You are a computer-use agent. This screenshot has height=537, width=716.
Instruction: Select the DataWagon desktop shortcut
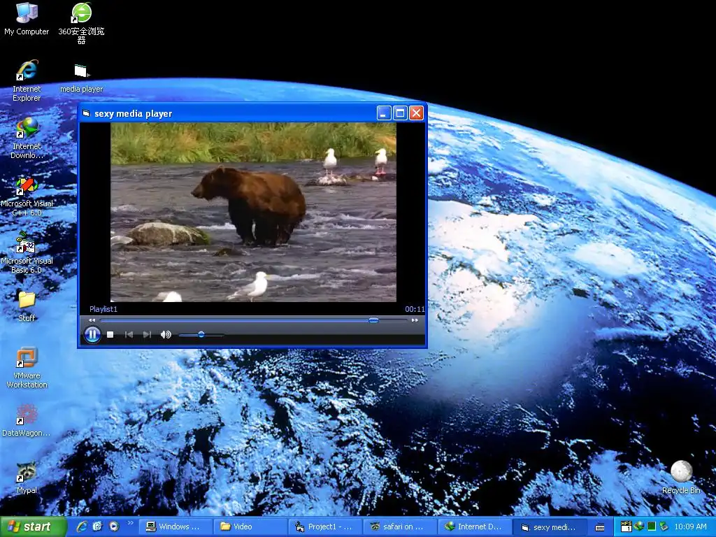click(x=27, y=420)
